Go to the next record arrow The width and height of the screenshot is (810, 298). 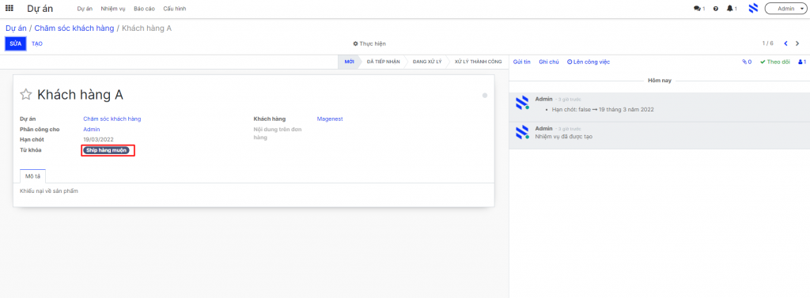(x=797, y=44)
